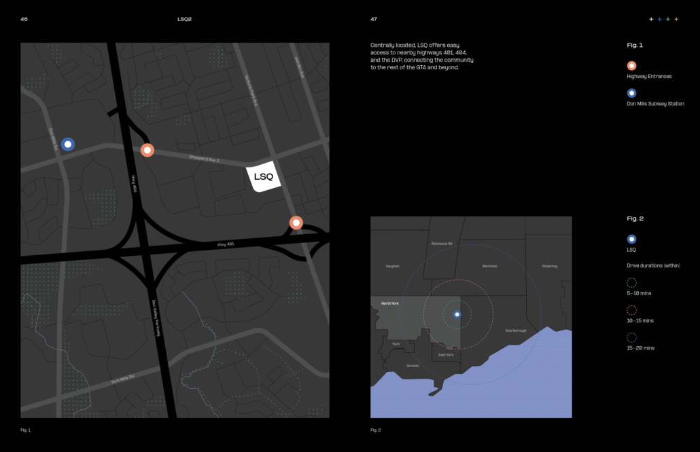Select the orange Highway Entrances legend marker

point(632,65)
